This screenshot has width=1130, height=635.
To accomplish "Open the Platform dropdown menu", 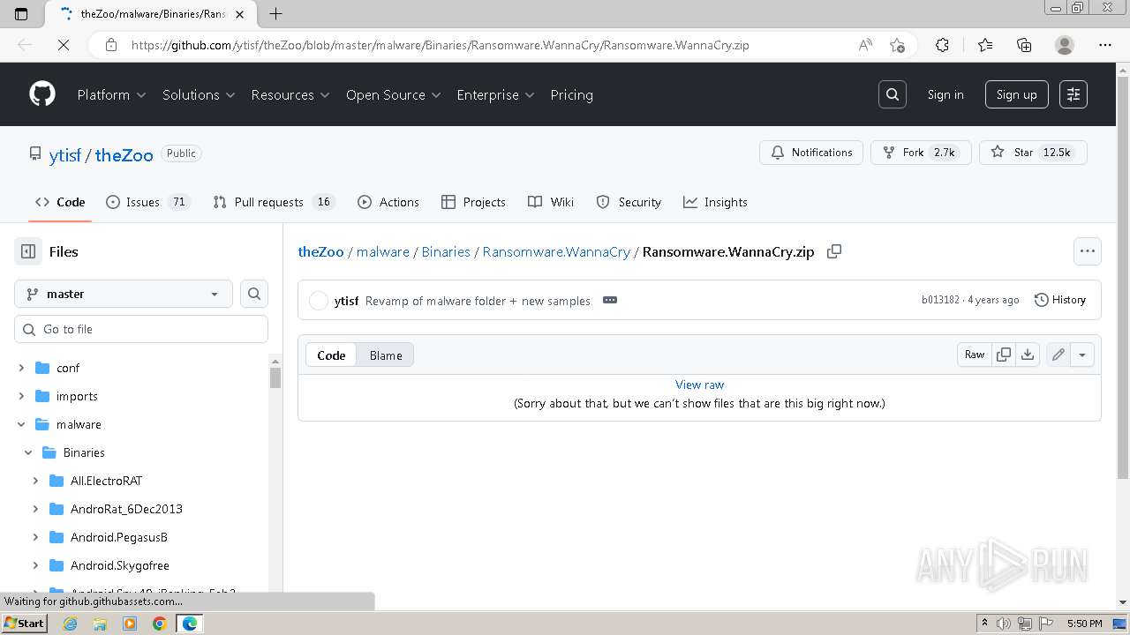I will [x=111, y=94].
